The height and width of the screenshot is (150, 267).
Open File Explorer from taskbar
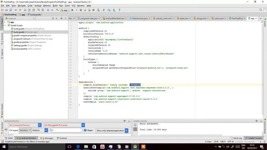click(x=86, y=147)
